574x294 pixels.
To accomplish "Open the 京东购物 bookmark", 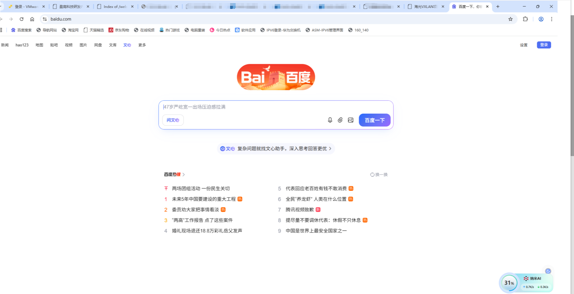I will (x=119, y=30).
